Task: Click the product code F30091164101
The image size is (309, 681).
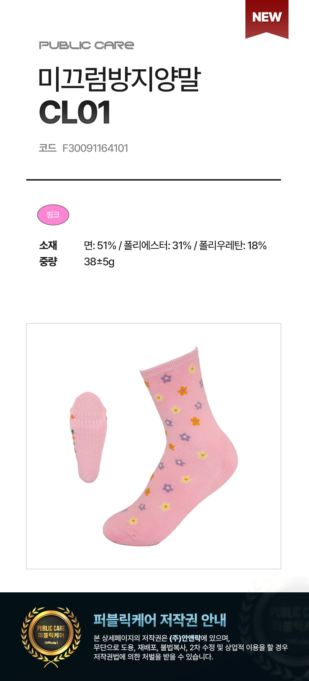Action: [95, 148]
